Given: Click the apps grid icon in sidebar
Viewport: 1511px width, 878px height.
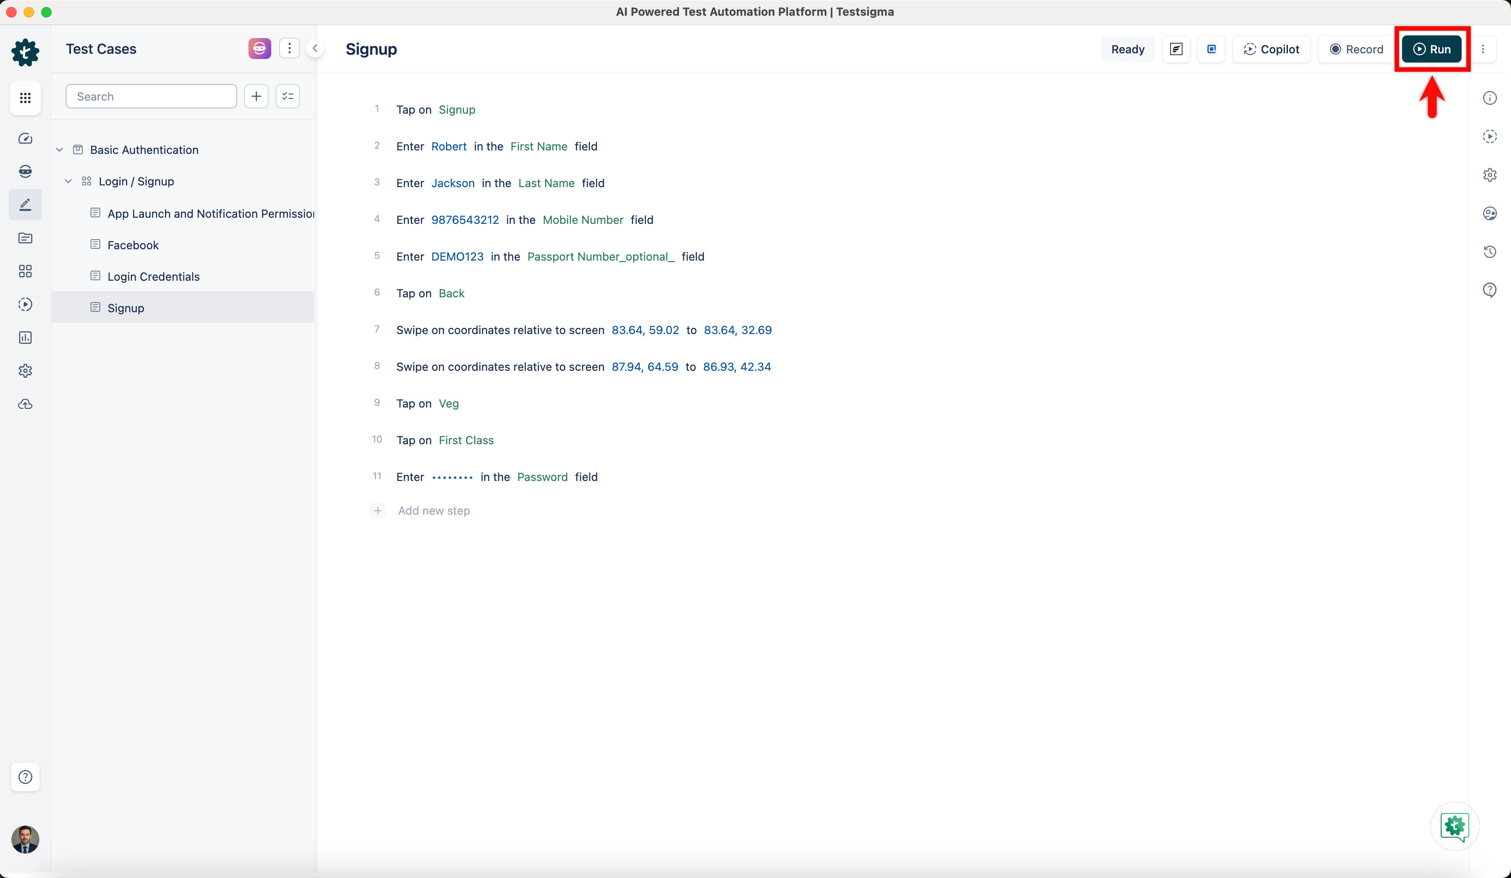Looking at the screenshot, I should pyautogui.click(x=25, y=98).
